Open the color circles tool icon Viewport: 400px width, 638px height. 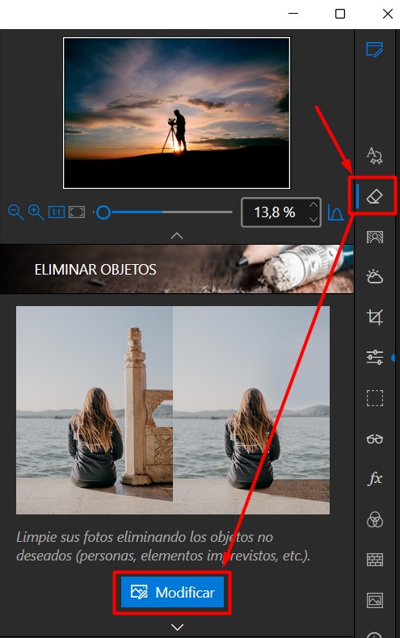click(375, 519)
